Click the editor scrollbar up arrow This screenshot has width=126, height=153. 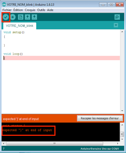[x=122, y=32]
